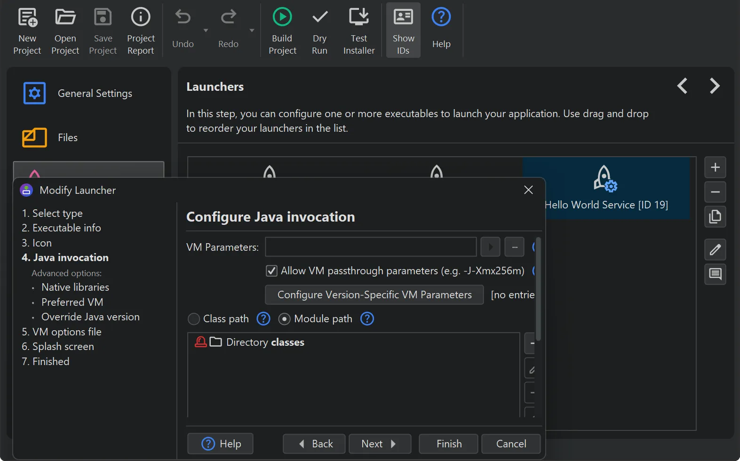The image size is (740, 461).
Task: Open launcher comment icon
Action: pos(715,274)
